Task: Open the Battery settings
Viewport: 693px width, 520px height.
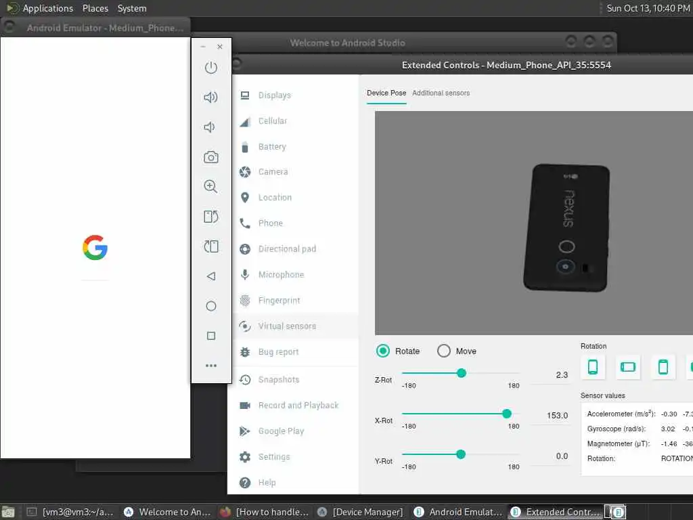Action: (295, 147)
